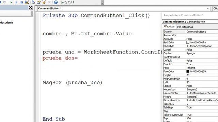The image size is (218, 122).
Task: Click the Lín 5, Col 1 position indicator
Action: coord(67,2)
